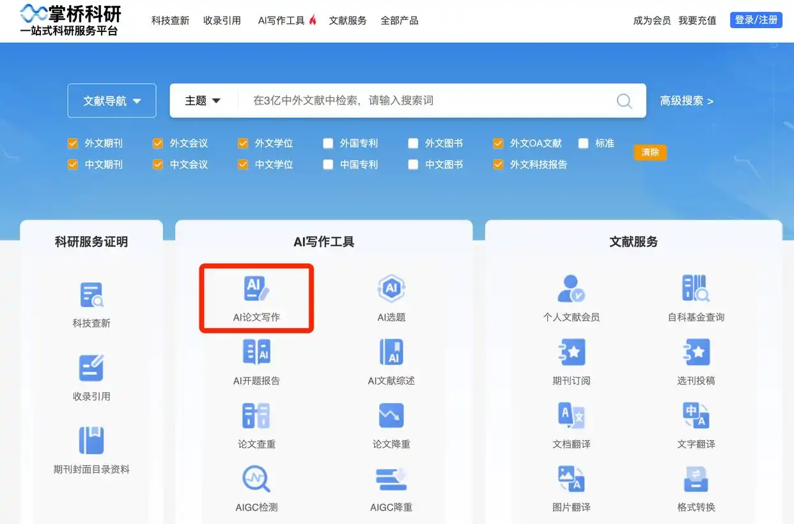Viewport: 794px width, 524px height.
Task: Open the 文献导航 dropdown
Action: (x=111, y=100)
